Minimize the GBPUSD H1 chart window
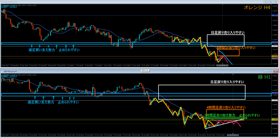 [x=266, y=71]
